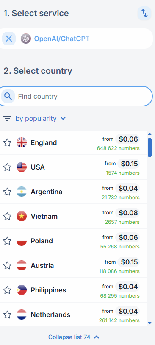Click the Netherlands flag icon
155x345 pixels.
[22, 314]
